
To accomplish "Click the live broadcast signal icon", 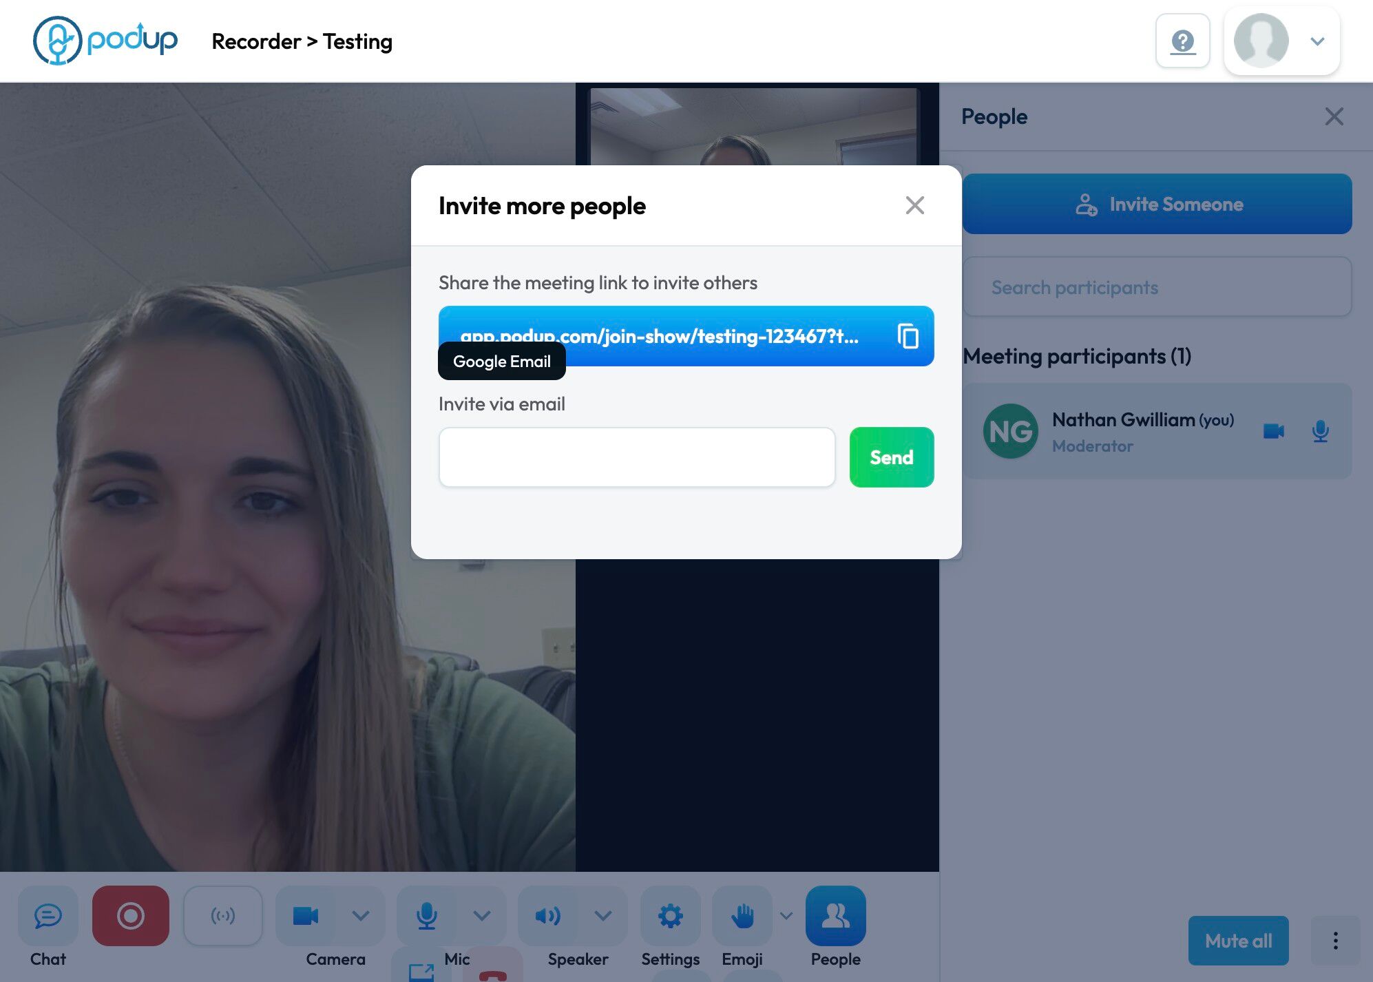I will click(223, 916).
